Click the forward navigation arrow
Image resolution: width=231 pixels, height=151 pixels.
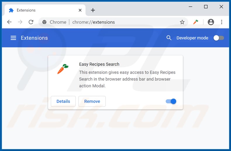coord(20,22)
